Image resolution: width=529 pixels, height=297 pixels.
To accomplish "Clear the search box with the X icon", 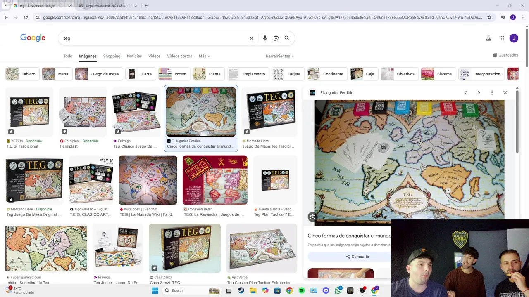I will coord(251,38).
